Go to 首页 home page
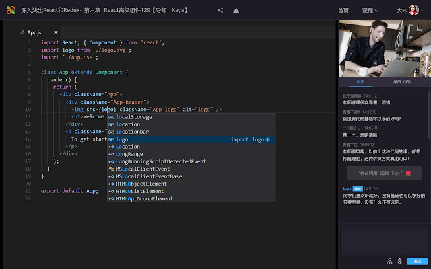This screenshot has width=431, height=269. (x=343, y=11)
